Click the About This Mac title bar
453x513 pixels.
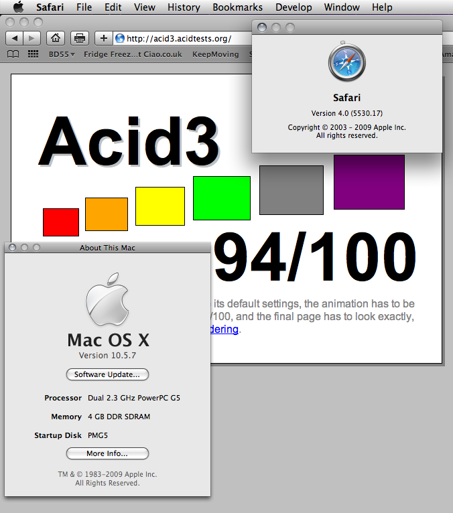click(107, 248)
